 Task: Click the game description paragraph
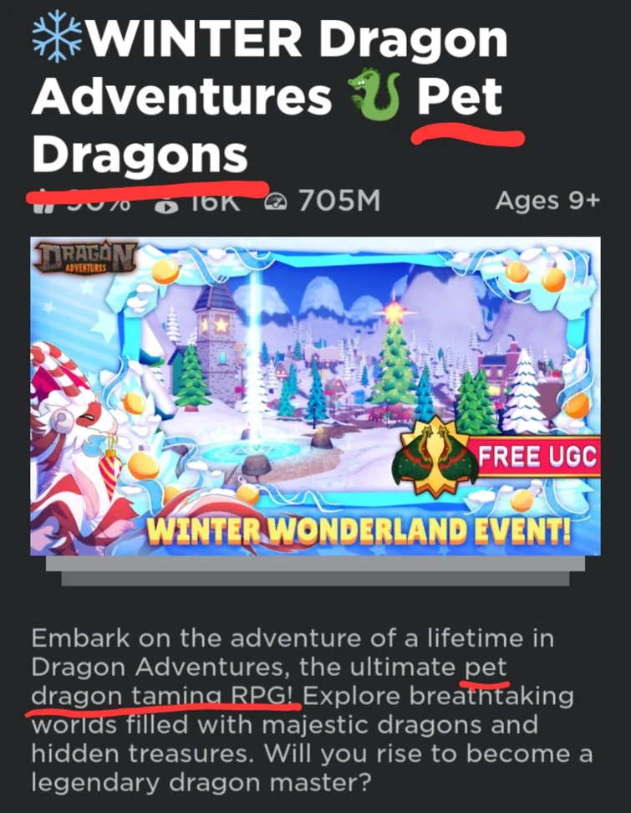313,710
